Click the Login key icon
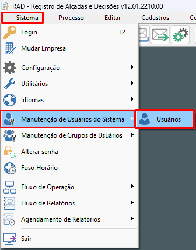Viewport: 196px width, 250px height. pos(10,32)
